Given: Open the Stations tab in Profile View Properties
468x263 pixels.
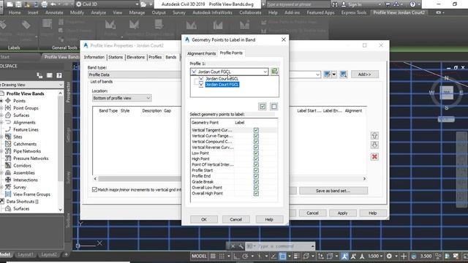Looking at the screenshot, I should coord(116,57).
